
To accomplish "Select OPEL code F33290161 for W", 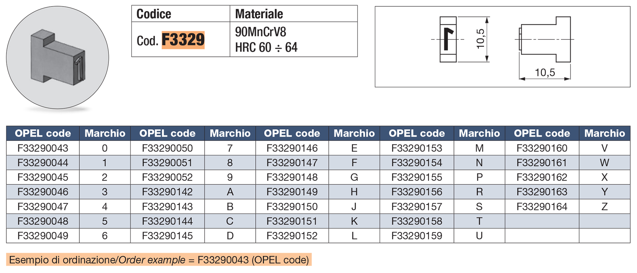I will click(542, 163).
